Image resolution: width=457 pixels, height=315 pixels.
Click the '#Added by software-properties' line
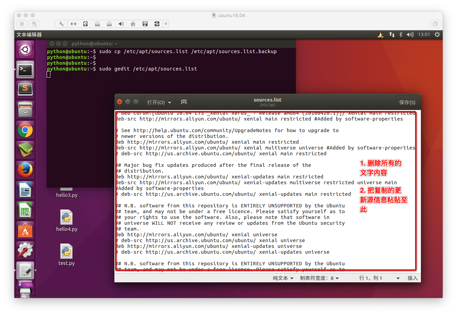pos(160,188)
